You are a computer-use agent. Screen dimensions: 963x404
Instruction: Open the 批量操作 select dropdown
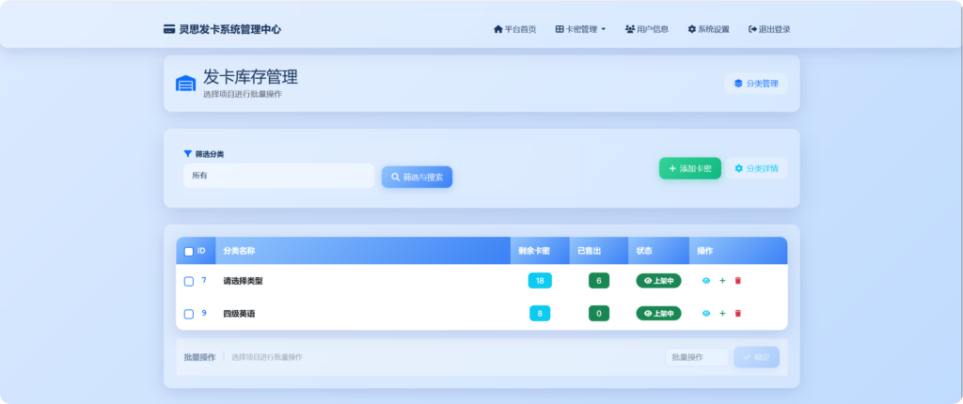coord(697,357)
